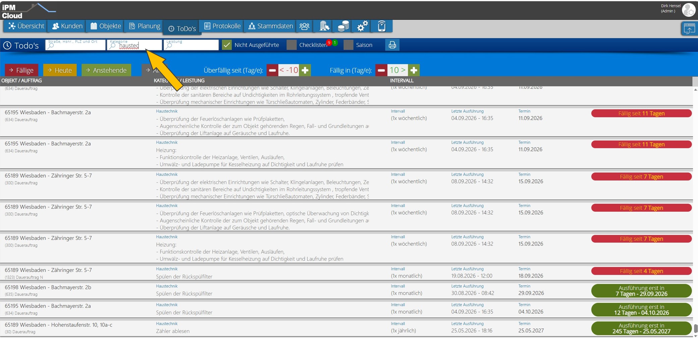Open the mobile device icon
Viewport: 698px width, 349px height.
click(382, 26)
